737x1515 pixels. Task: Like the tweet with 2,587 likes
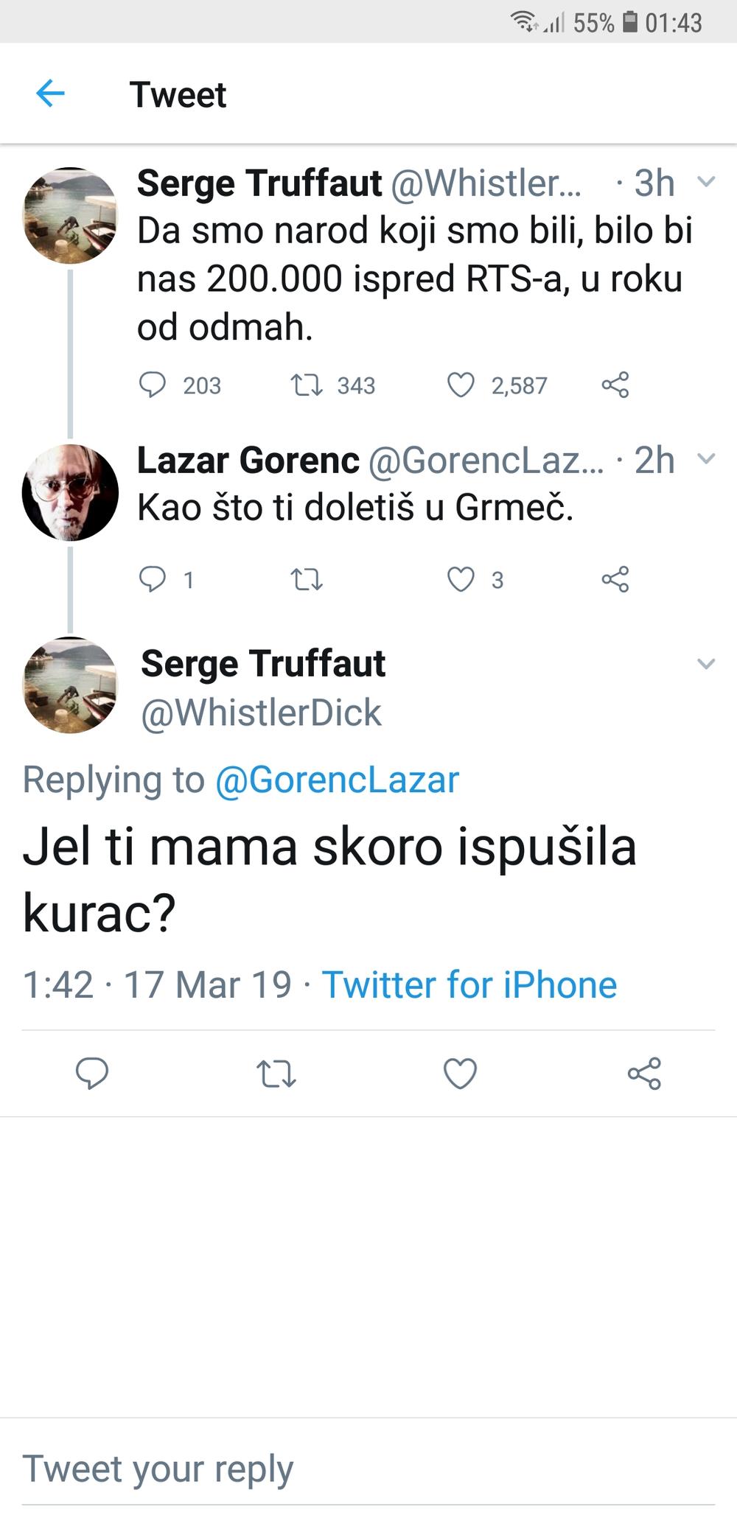pos(461,385)
